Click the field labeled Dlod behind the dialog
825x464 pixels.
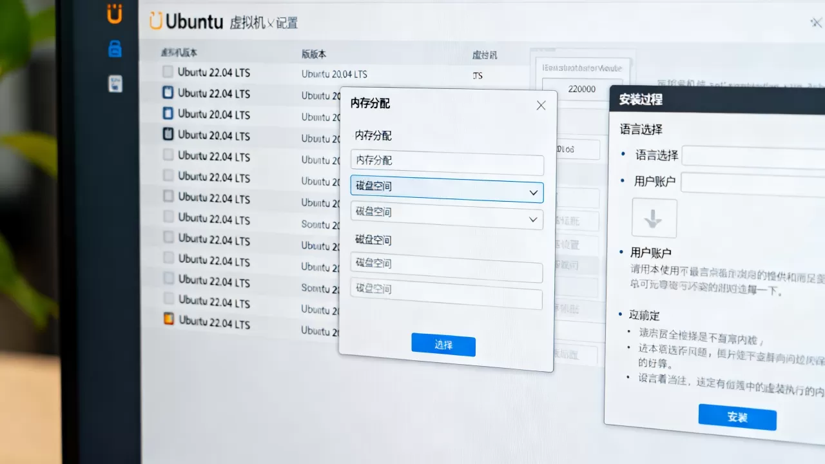[577, 150]
